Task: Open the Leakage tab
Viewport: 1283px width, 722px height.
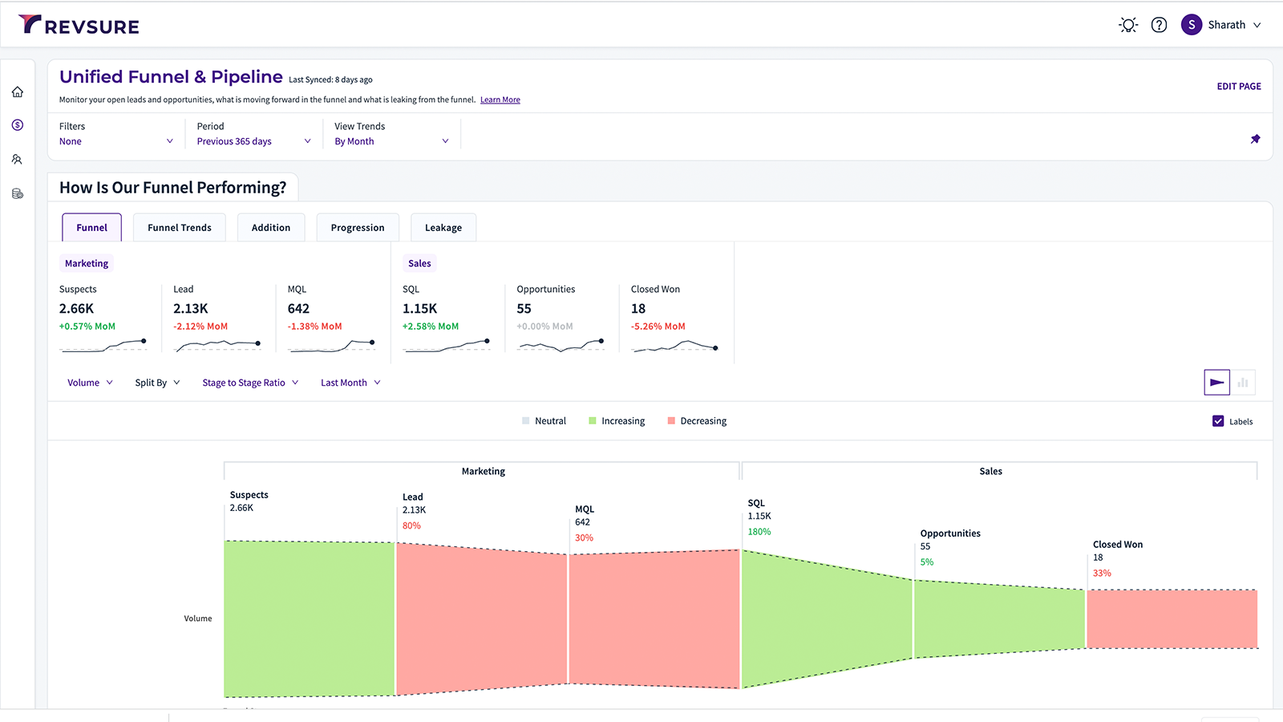Action: [x=443, y=228]
